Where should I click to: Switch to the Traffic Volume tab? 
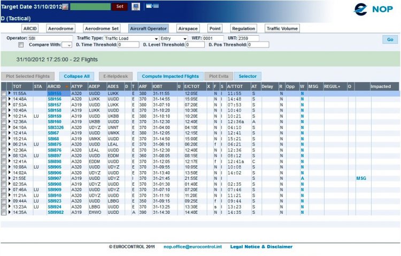point(282,29)
